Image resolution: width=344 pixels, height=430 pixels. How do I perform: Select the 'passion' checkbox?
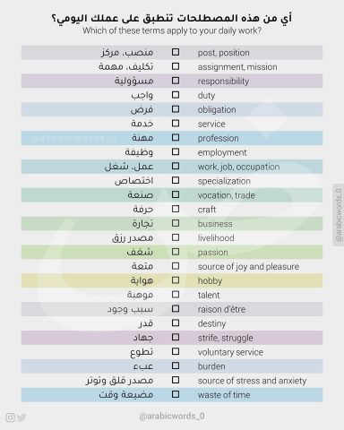[176, 252]
